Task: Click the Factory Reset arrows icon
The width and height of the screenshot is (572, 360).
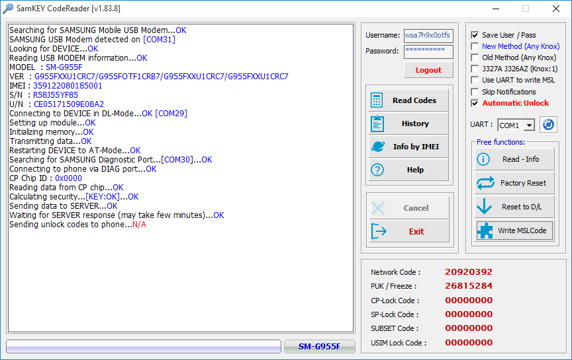Action: coord(485,183)
